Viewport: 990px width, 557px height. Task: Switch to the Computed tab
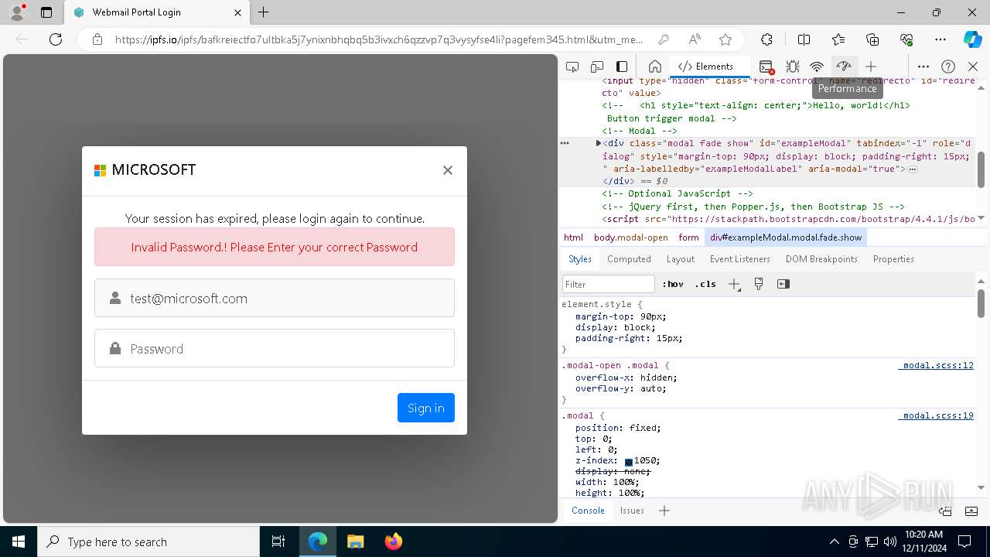pyautogui.click(x=629, y=259)
